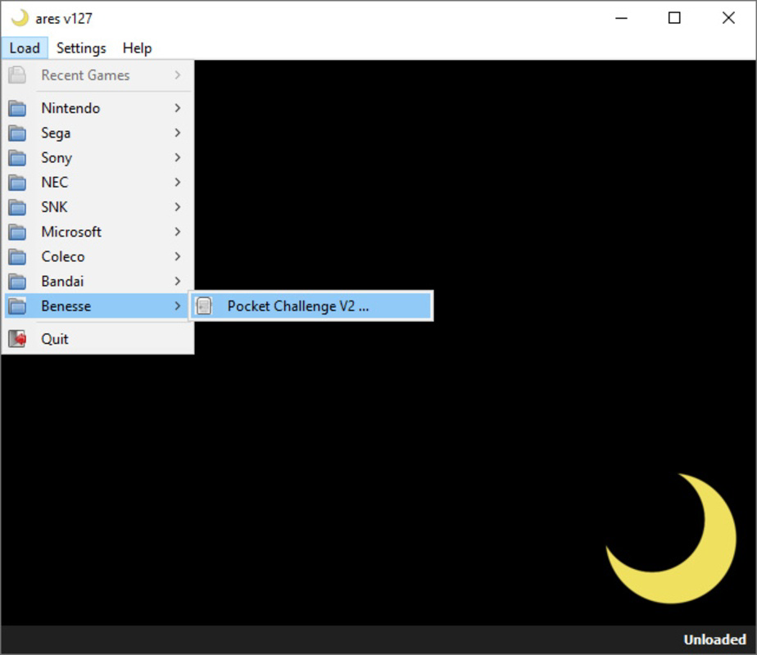Click the Sony folder icon
Screen dimensions: 757x655
click(x=17, y=158)
